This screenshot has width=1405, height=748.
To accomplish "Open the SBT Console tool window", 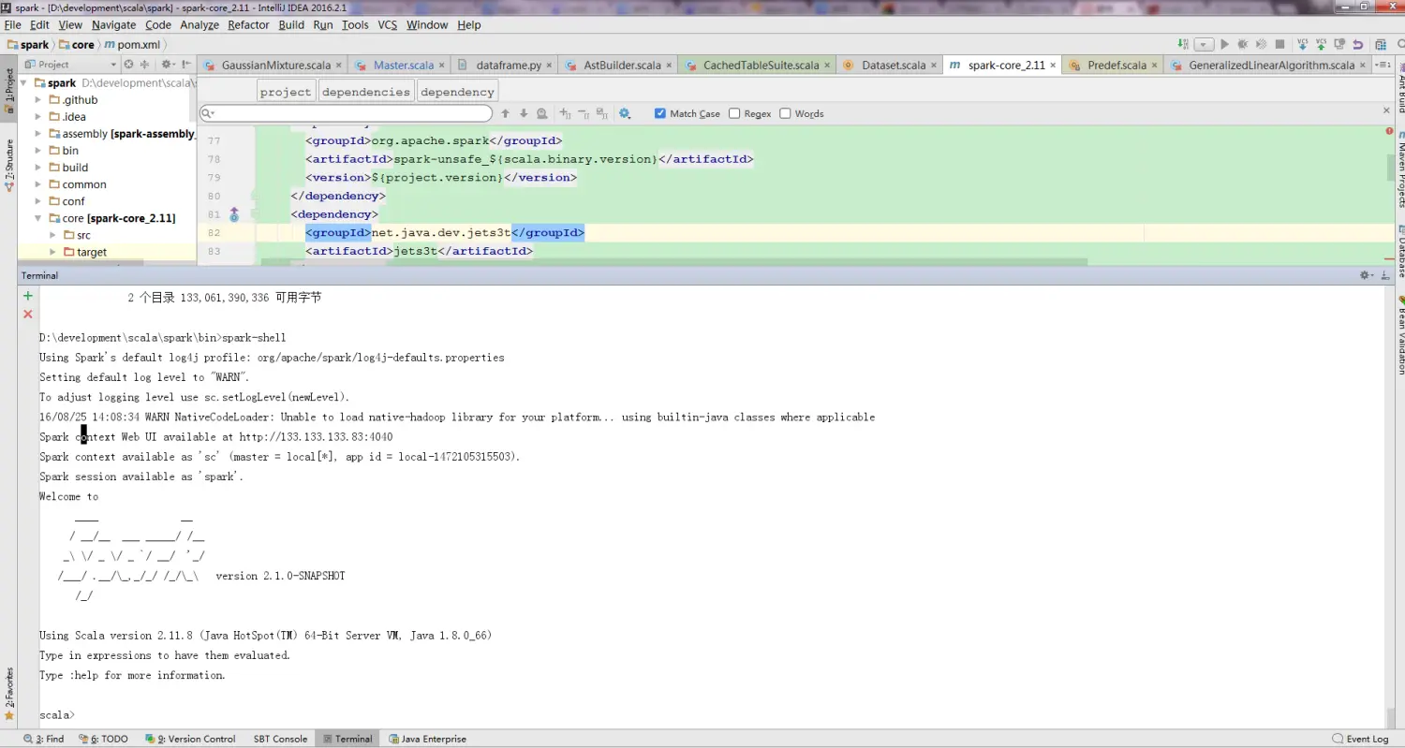I will coord(280,739).
